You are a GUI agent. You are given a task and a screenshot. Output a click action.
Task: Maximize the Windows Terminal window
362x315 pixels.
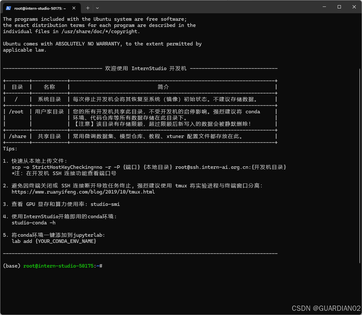coord(339,7)
